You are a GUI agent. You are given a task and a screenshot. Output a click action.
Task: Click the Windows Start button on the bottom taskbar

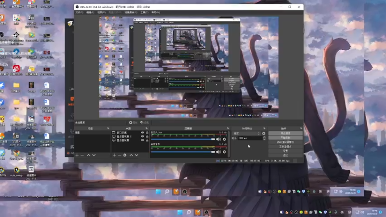click(180, 212)
